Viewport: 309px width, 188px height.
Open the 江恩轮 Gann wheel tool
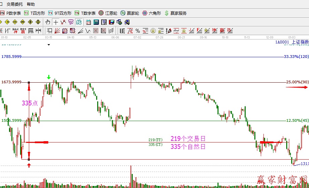point(108,13)
